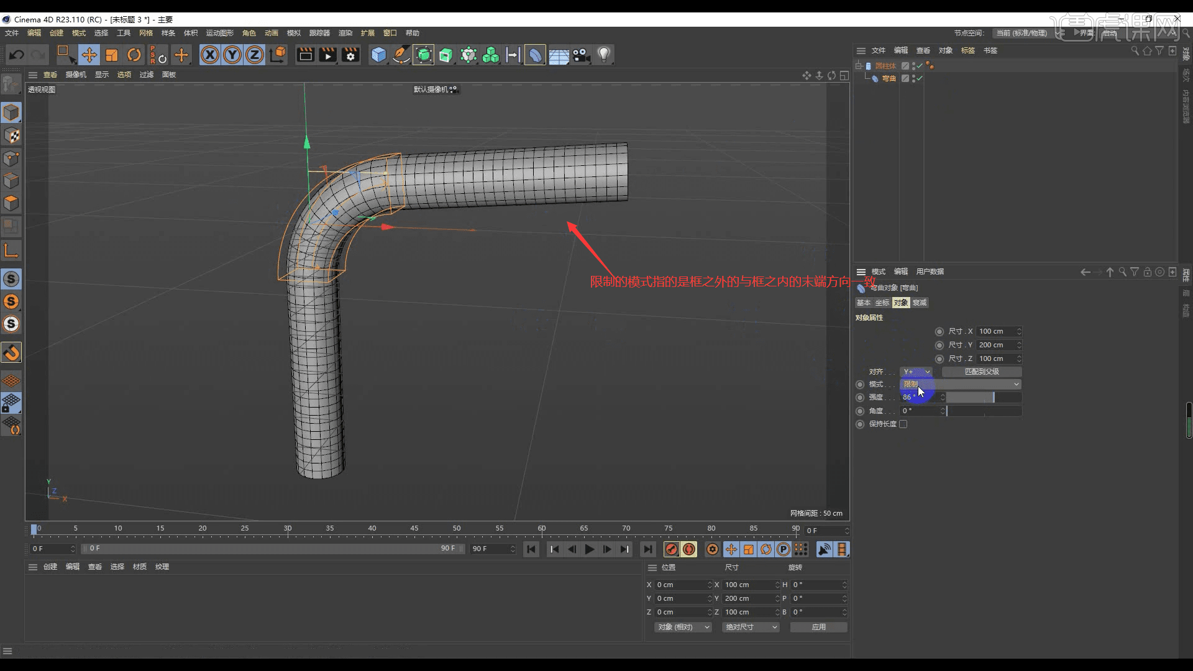This screenshot has height=671, width=1193.
Task: Collapse the 圆柱体 tree expander
Action: point(859,65)
